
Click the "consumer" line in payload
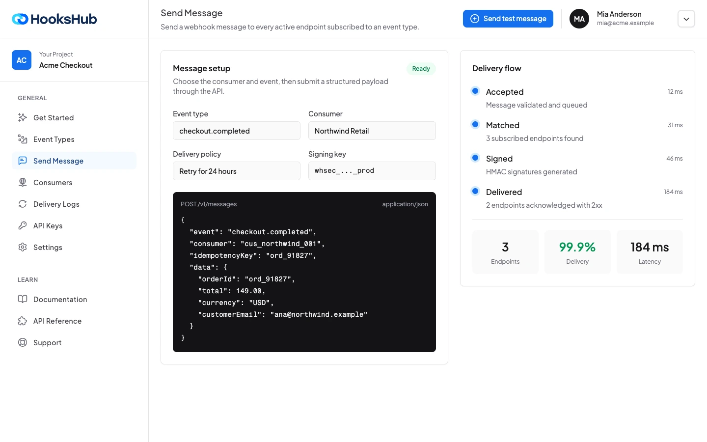[257, 244]
